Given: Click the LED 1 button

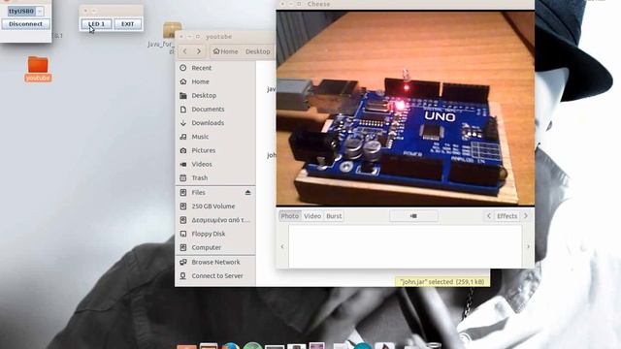Looking at the screenshot, I should (x=96, y=24).
